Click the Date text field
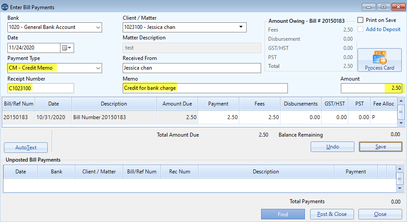The image size is (407, 222). coord(34,48)
